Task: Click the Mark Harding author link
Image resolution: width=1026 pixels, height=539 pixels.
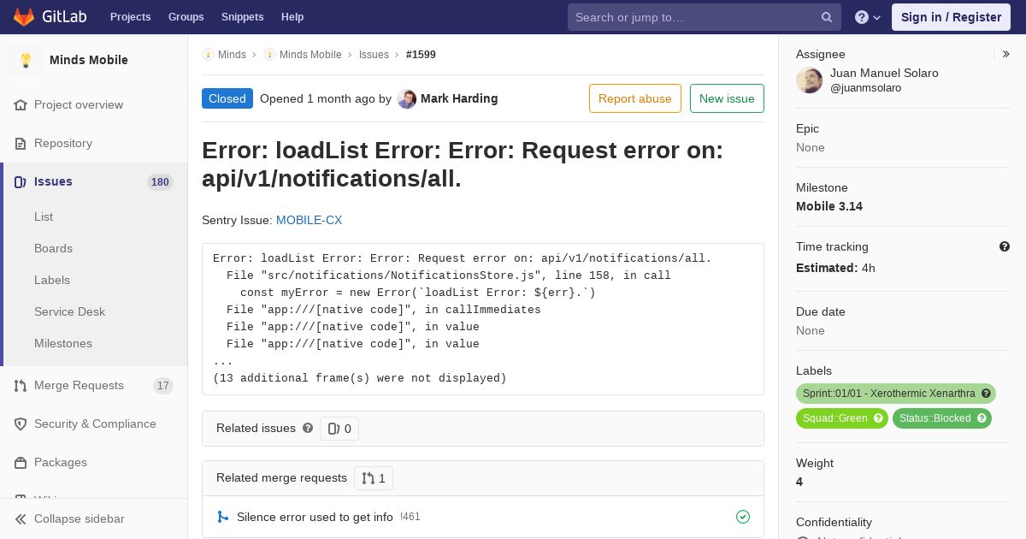Action: pyautogui.click(x=459, y=98)
